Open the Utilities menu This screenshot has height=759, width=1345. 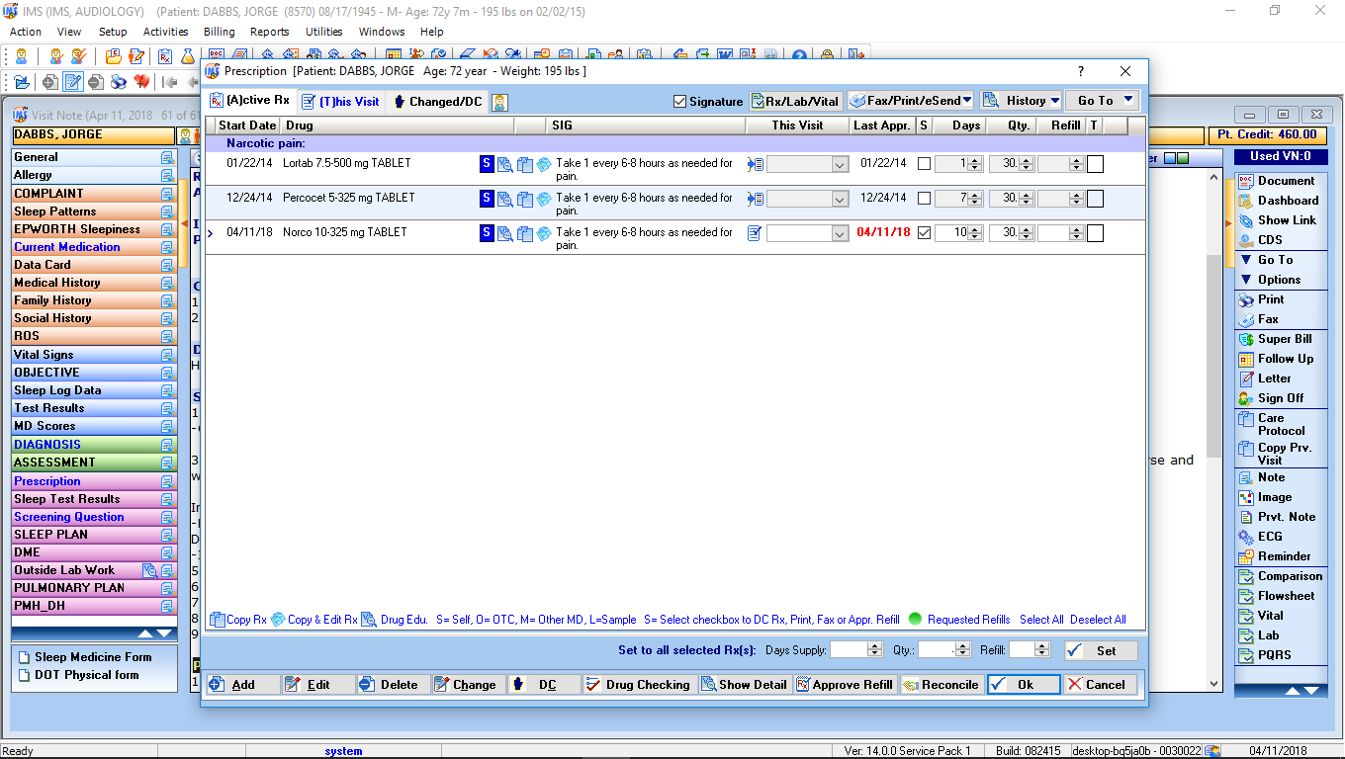tap(323, 32)
